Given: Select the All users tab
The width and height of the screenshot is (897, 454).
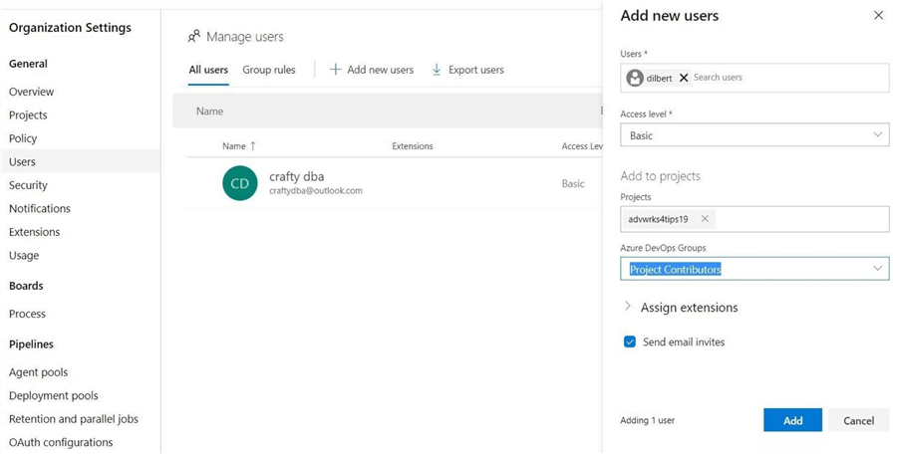Looking at the screenshot, I should click(x=208, y=70).
